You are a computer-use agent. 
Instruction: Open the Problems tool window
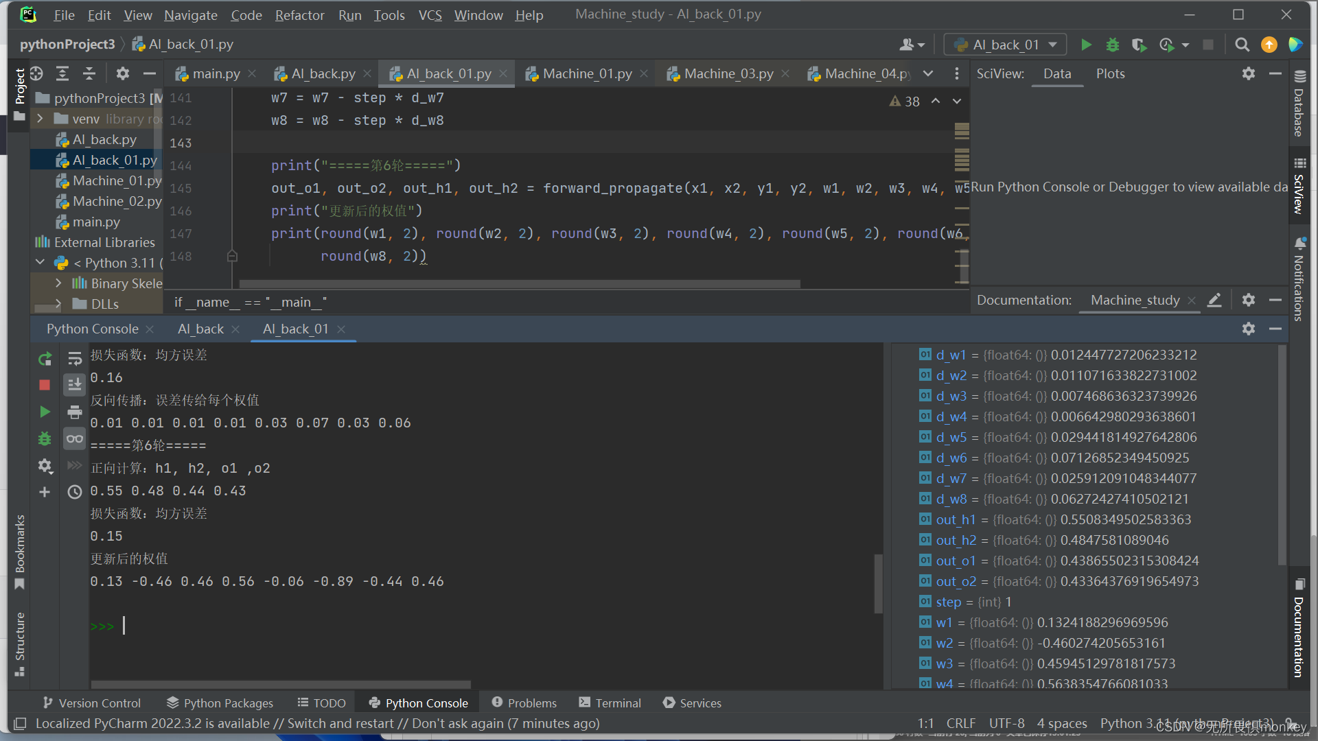click(x=524, y=703)
